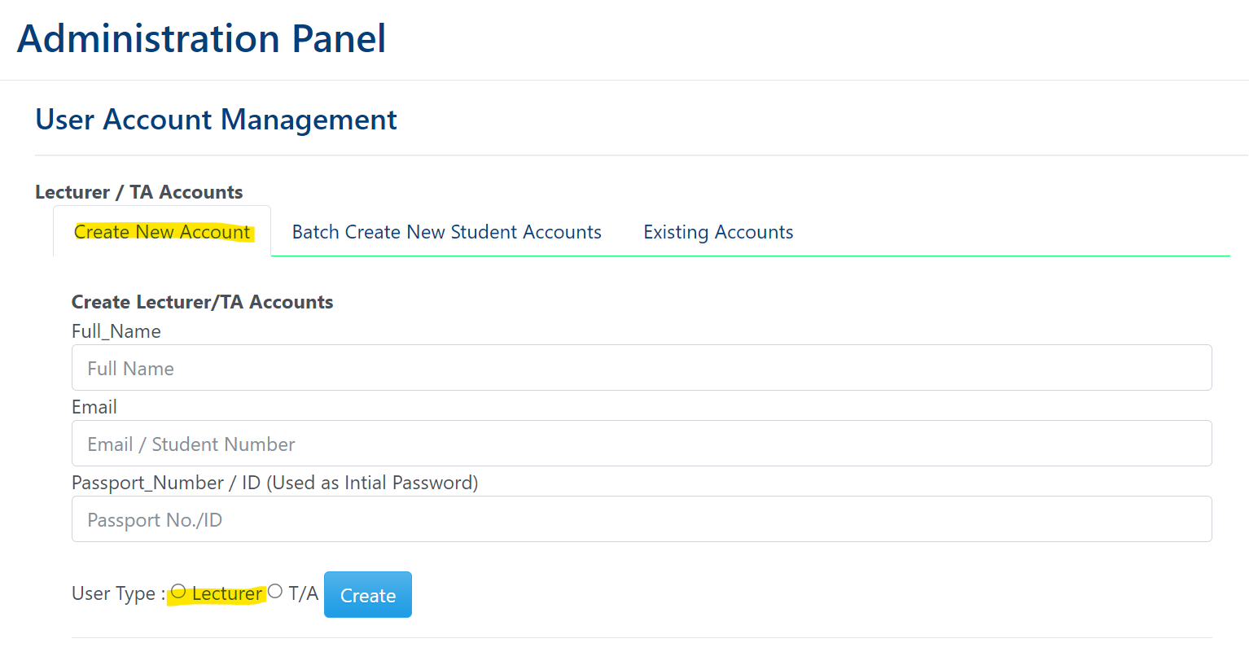The height and width of the screenshot is (665, 1249).
Task: Switch to the Create New Account tab
Action: click(x=162, y=232)
